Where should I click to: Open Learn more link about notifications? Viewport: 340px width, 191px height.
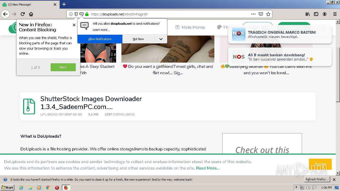(x=101, y=30)
